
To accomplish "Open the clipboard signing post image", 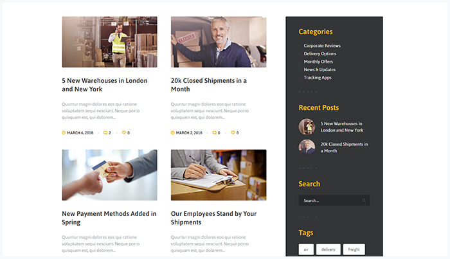I will 219,175.
